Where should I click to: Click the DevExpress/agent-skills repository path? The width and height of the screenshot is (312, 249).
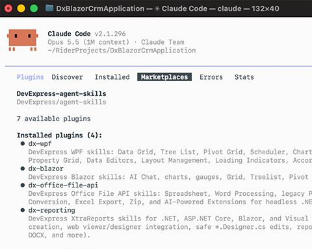pos(61,102)
